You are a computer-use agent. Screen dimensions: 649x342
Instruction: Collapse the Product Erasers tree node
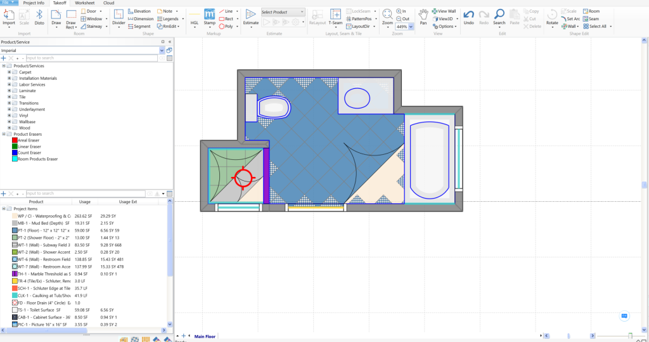pyautogui.click(x=4, y=134)
